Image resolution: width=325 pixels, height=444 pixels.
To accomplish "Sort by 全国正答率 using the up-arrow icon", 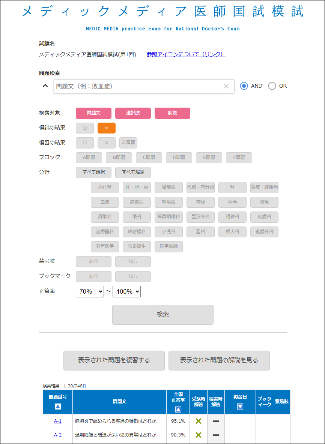I will (x=178, y=409).
